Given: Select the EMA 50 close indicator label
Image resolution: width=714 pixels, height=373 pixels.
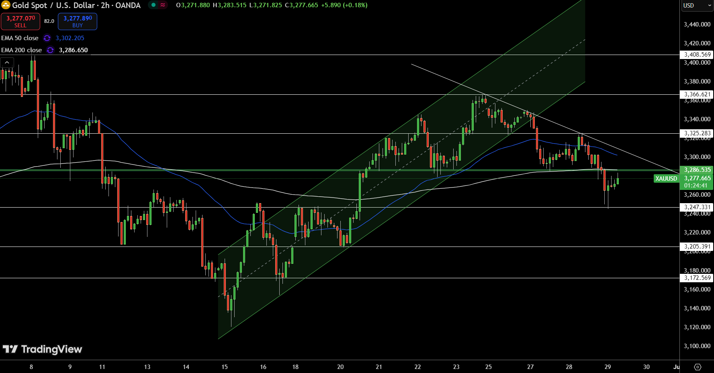Looking at the screenshot, I should click(x=20, y=38).
